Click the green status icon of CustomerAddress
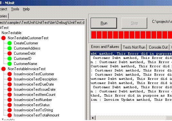Viewport: 172px width, 121px height. (x=10, y=48)
